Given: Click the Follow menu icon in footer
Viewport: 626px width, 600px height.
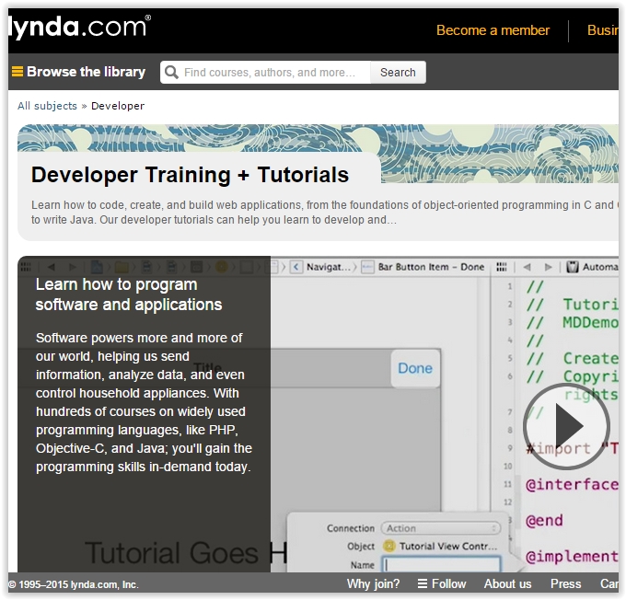Looking at the screenshot, I should point(422,583).
